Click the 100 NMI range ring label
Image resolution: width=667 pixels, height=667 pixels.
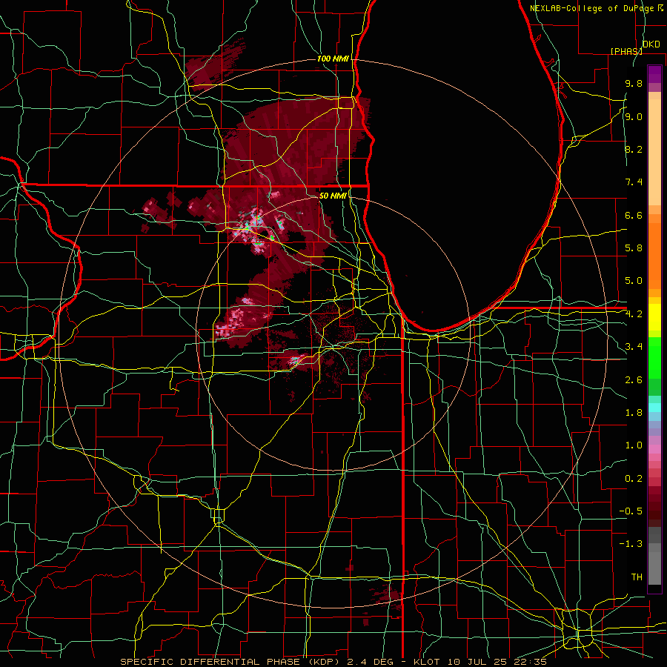[333, 59]
